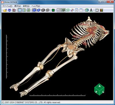Screen dimensions: 115x105
Task: Switch to the two-pane split layout
Action: (24, 10)
